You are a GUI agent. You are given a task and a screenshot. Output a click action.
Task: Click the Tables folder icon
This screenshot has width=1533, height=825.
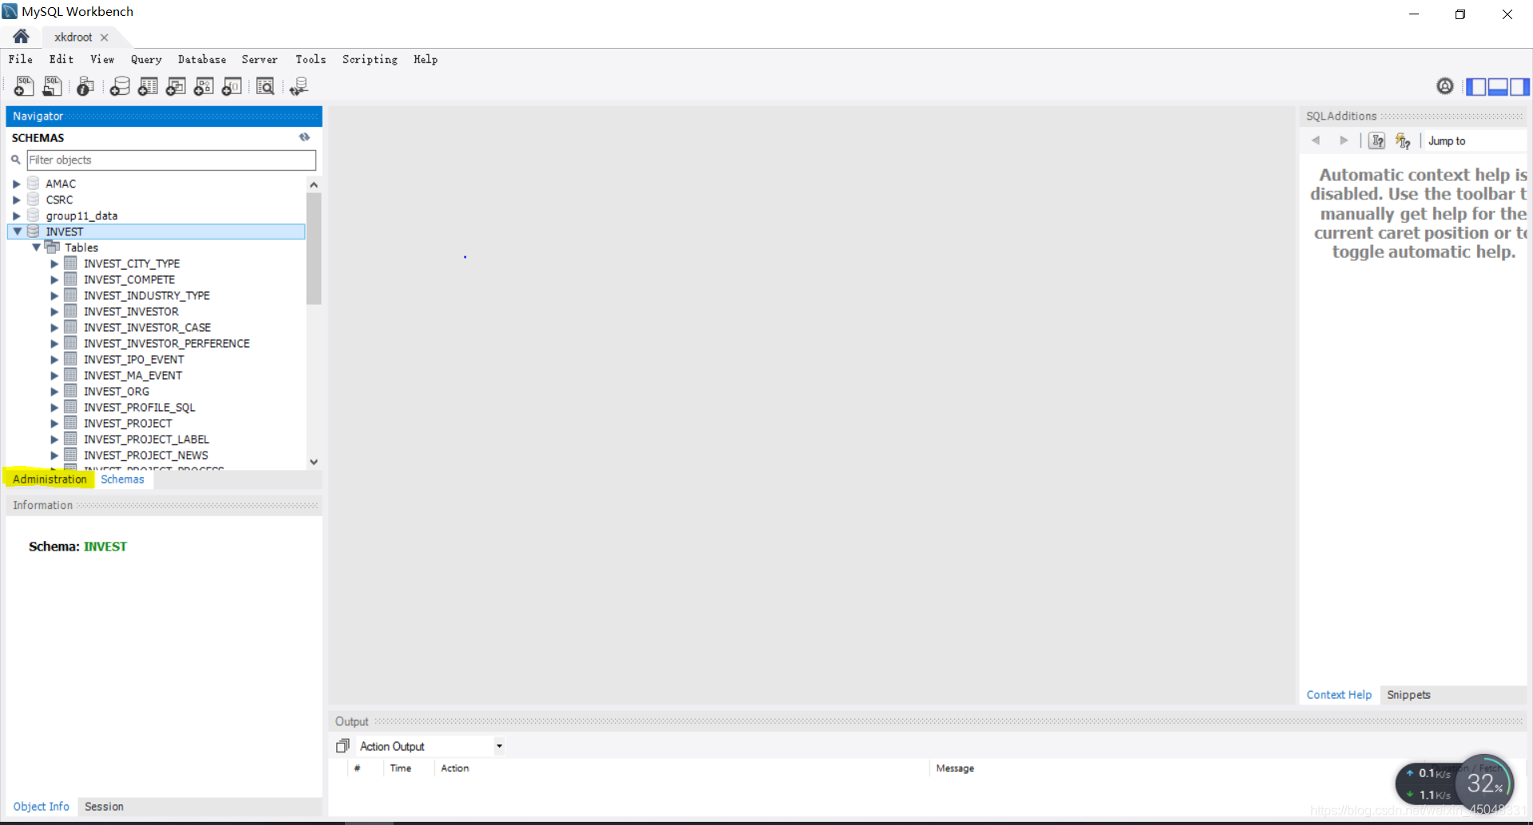pyautogui.click(x=53, y=247)
